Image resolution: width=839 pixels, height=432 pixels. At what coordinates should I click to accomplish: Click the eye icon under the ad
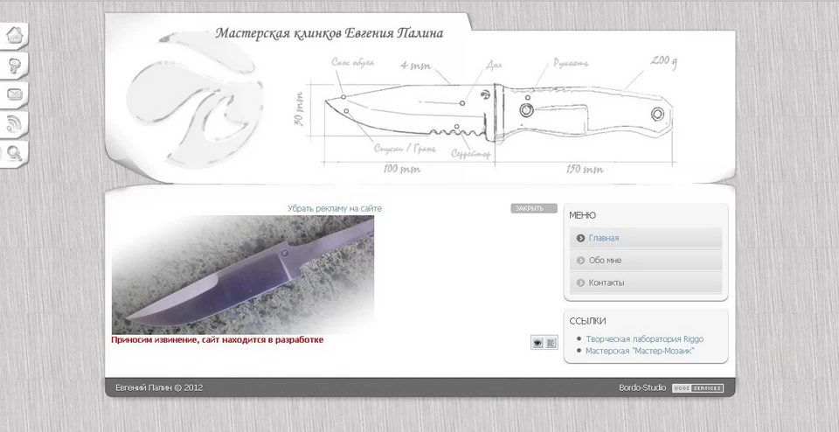(x=537, y=343)
